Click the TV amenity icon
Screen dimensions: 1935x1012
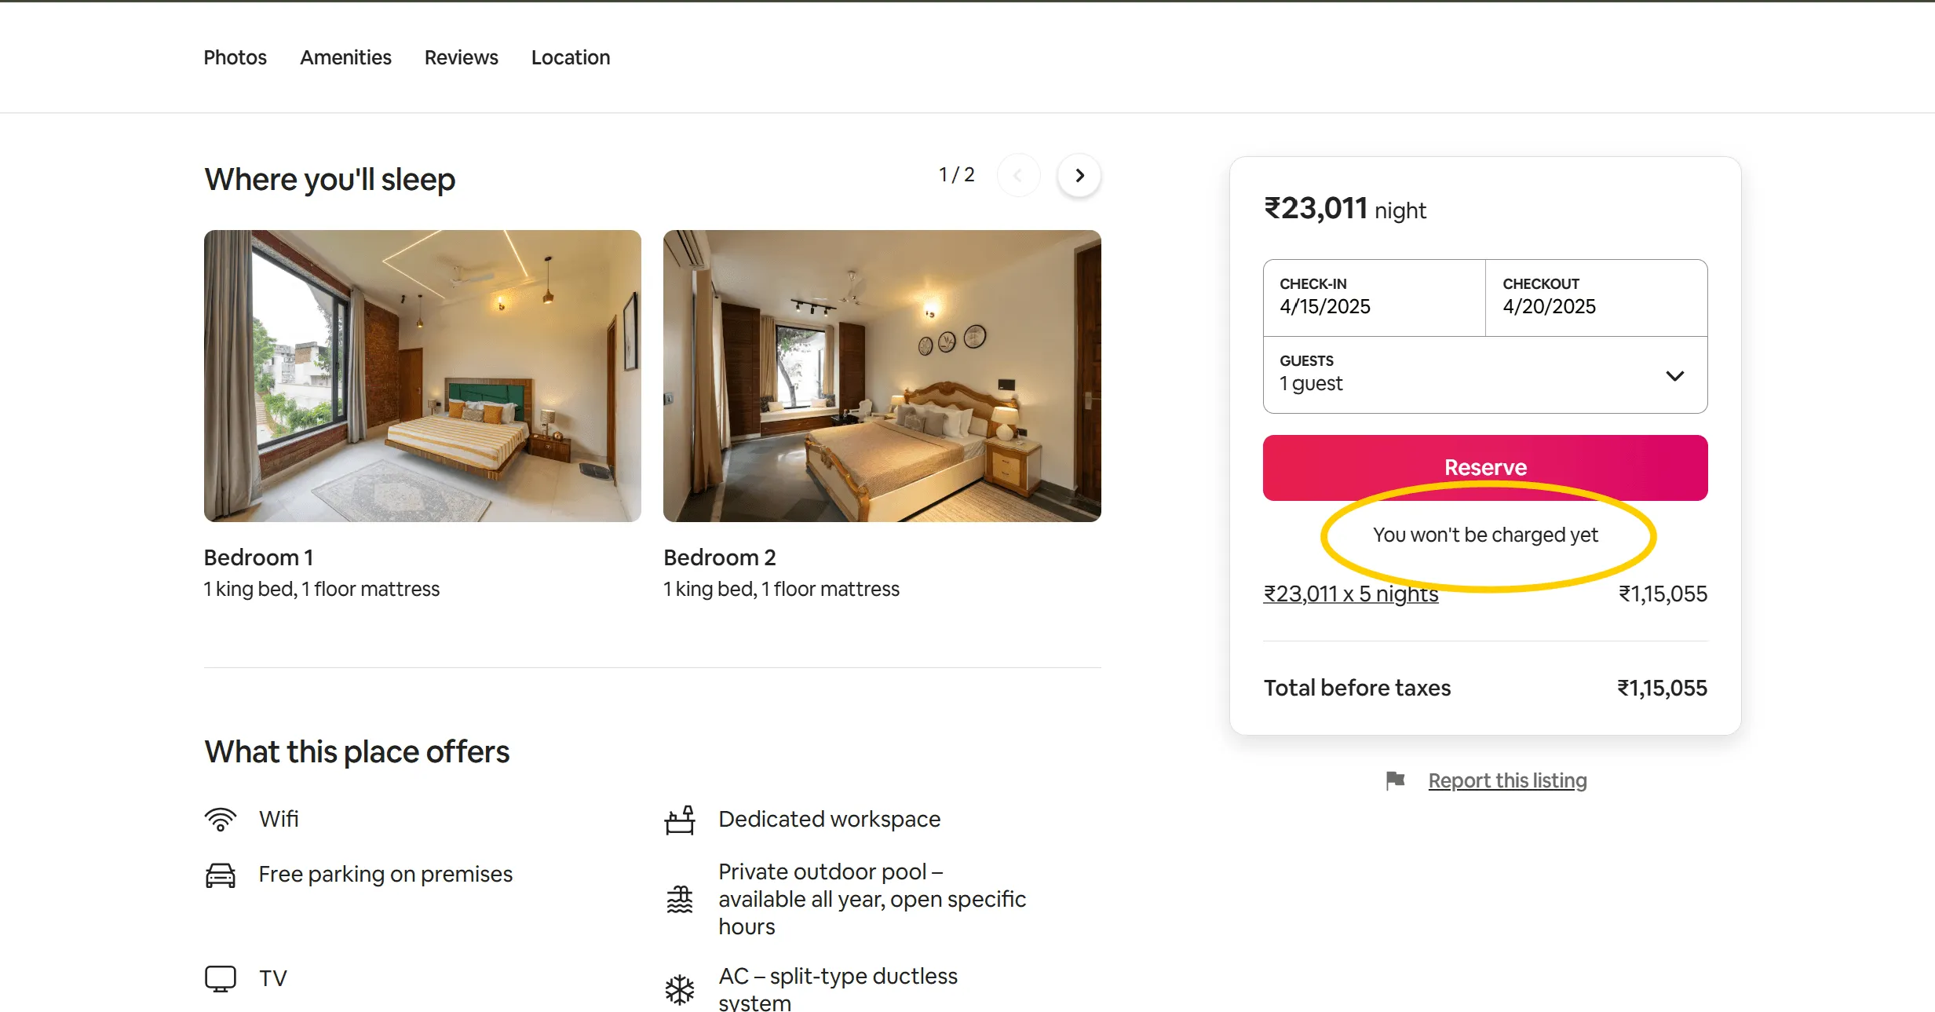coord(221,978)
